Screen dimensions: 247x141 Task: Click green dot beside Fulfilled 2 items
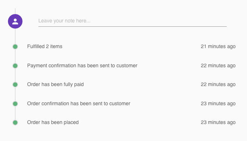(15, 47)
